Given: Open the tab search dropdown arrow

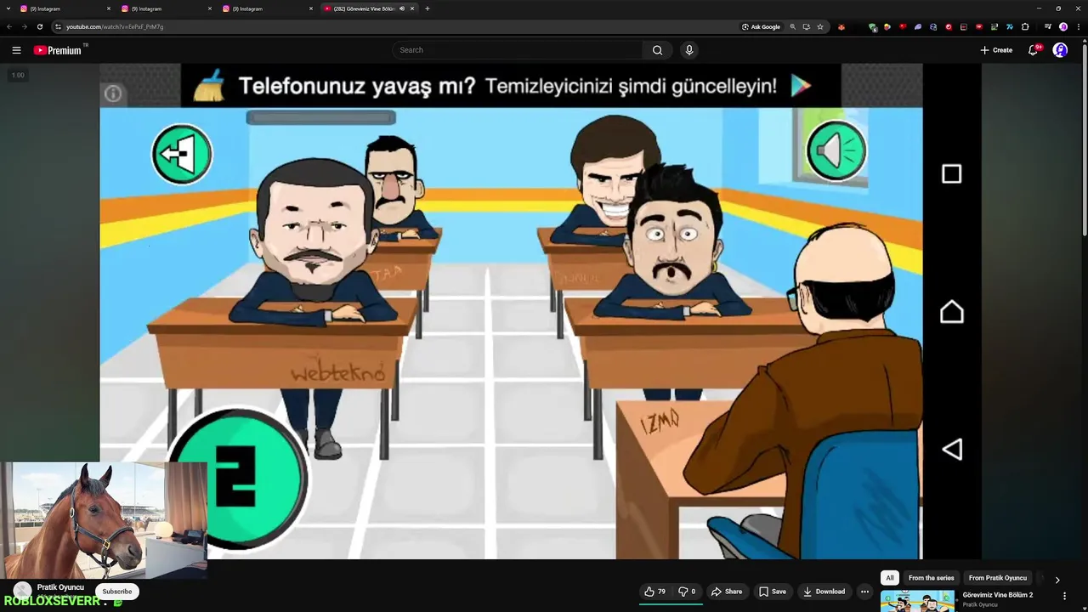Looking at the screenshot, I should tap(8, 8).
